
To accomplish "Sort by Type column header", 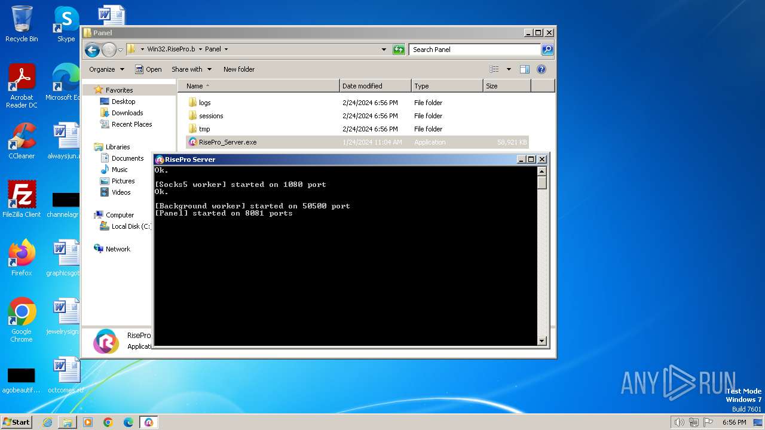I will tap(447, 86).
